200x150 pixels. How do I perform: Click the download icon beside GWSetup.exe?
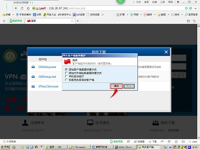click(x=33, y=67)
